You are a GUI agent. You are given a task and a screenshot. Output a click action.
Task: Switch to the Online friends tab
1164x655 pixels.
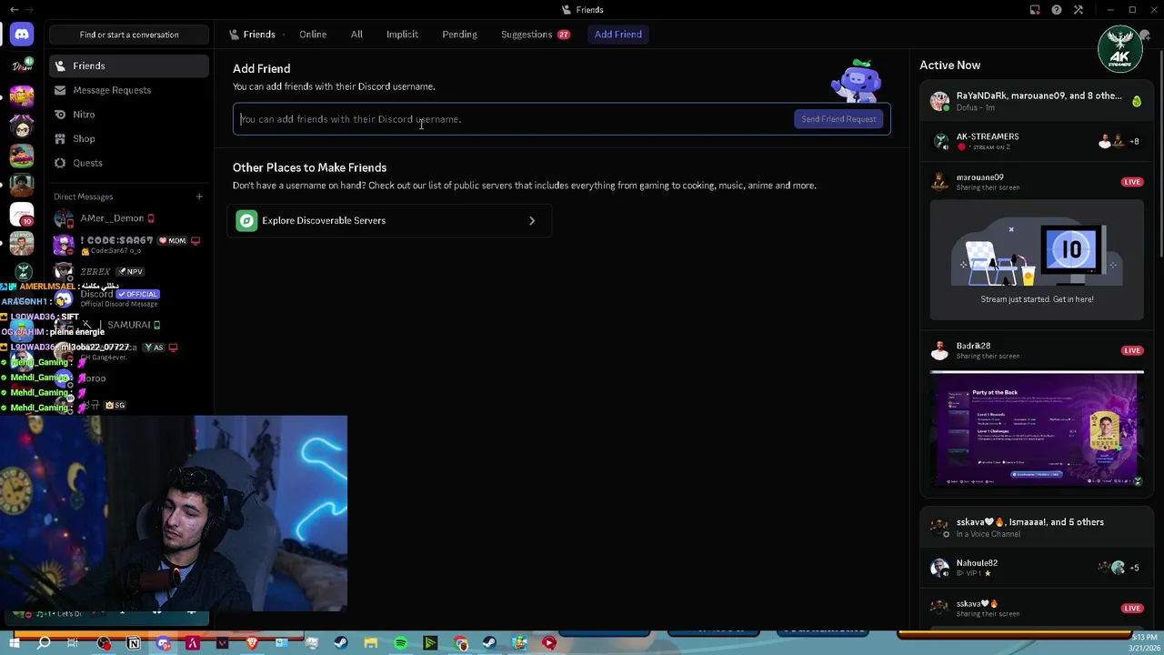313,35
